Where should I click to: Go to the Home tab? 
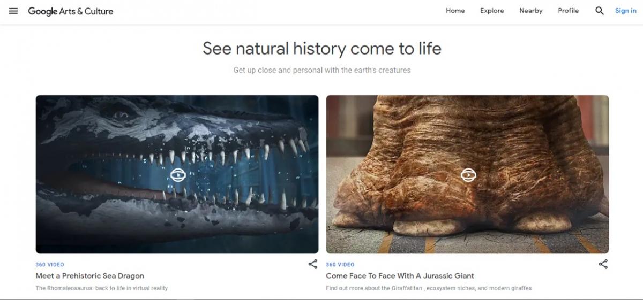coord(455,11)
